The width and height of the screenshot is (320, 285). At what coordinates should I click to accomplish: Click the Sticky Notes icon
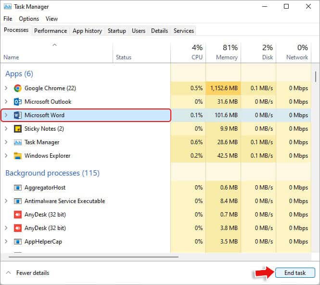coord(18,129)
